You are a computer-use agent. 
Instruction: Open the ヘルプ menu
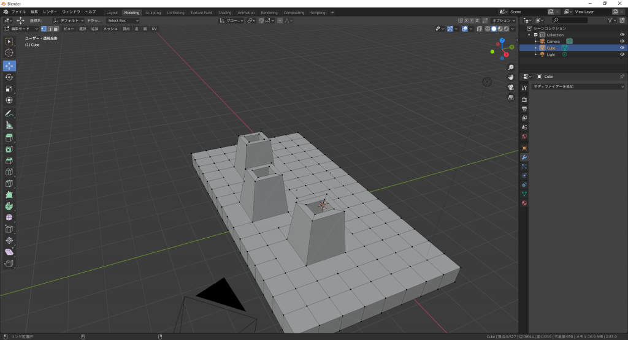tap(90, 12)
